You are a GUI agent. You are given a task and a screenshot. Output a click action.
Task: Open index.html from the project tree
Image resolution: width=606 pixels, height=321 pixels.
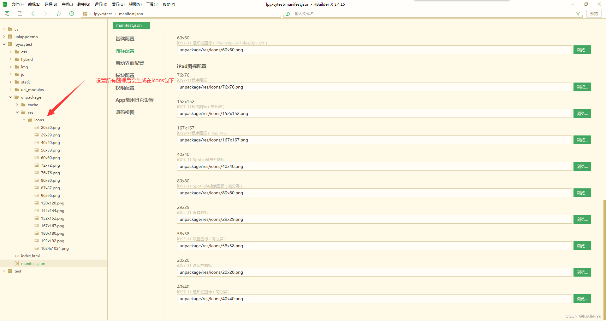pyautogui.click(x=30, y=256)
